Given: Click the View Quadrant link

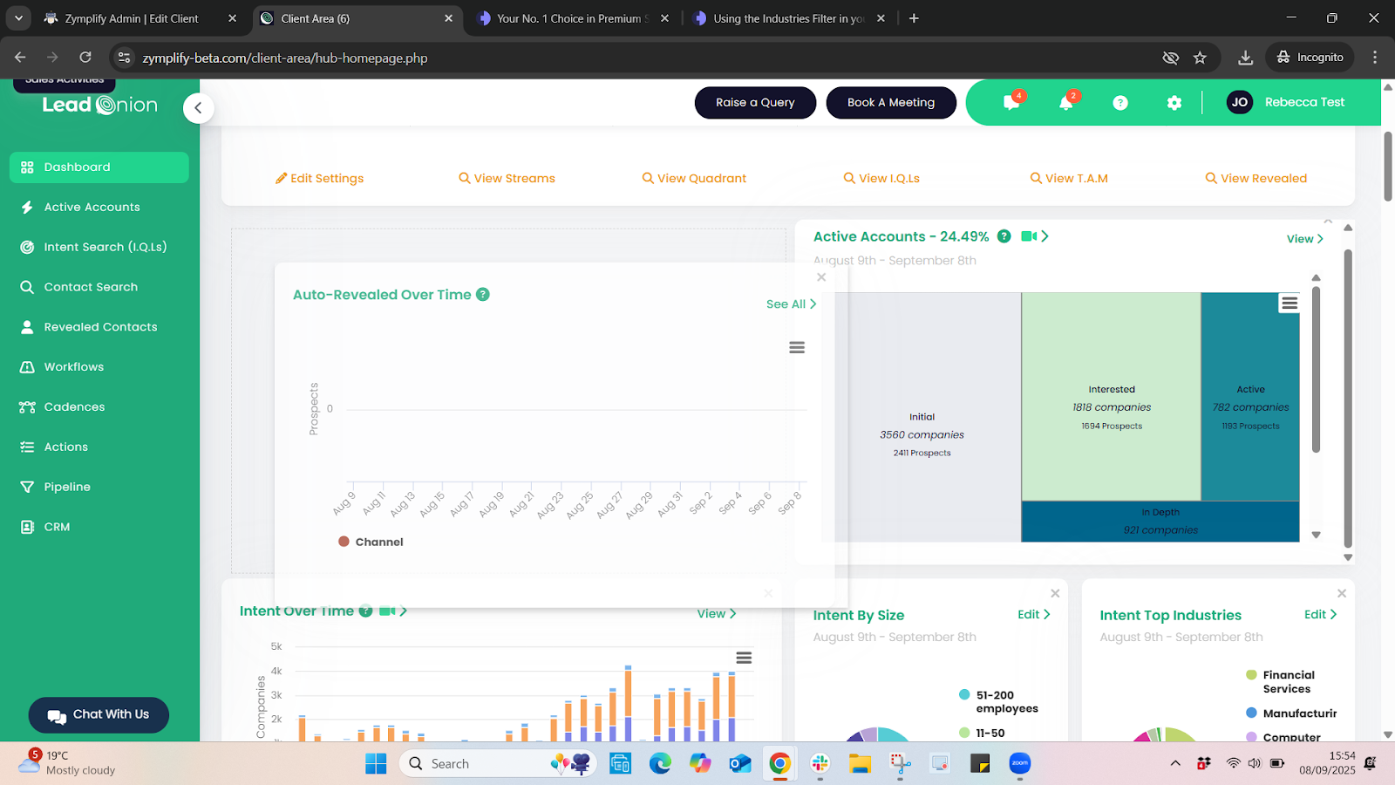Looking at the screenshot, I should [x=694, y=178].
